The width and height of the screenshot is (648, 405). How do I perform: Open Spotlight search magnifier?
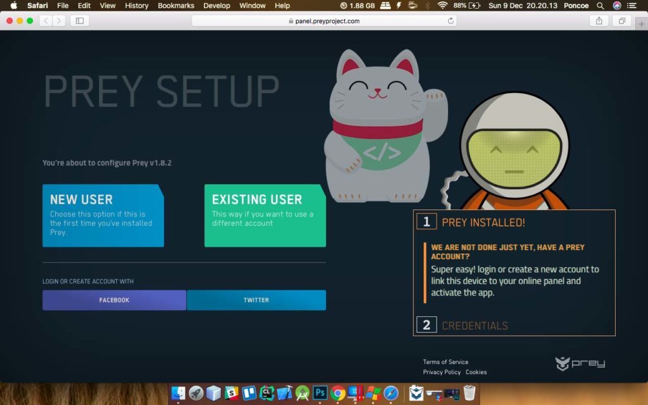pyautogui.click(x=601, y=5)
